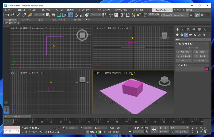This screenshot has width=214, height=137.
Task: Click the Set Key large plus button
Action: (154, 129)
